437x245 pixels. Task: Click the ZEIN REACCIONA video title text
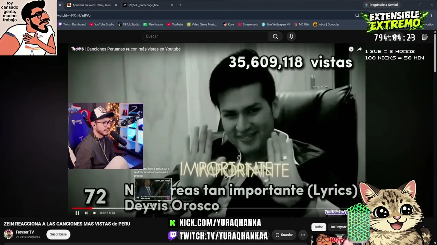tap(67, 224)
